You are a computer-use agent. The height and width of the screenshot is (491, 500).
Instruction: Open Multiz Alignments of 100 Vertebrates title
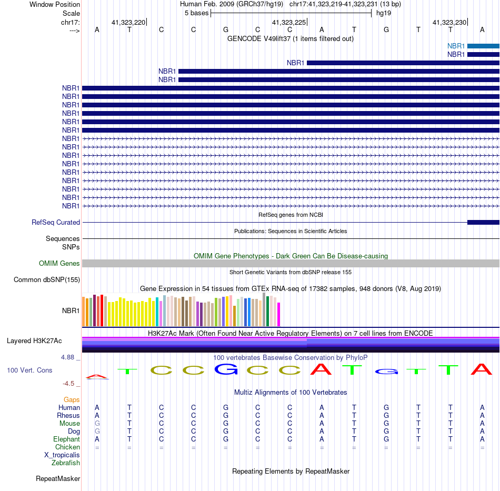291,393
